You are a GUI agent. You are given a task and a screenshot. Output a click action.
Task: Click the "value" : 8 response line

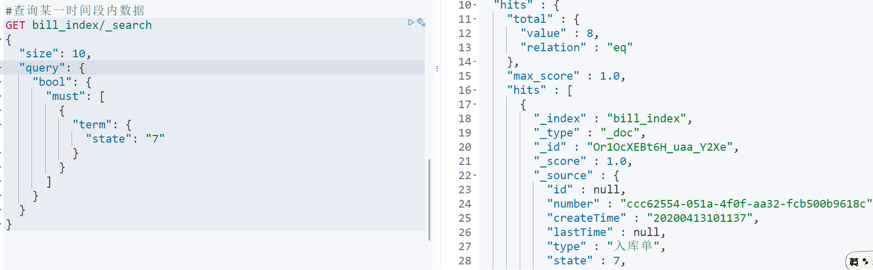[x=559, y=33]
